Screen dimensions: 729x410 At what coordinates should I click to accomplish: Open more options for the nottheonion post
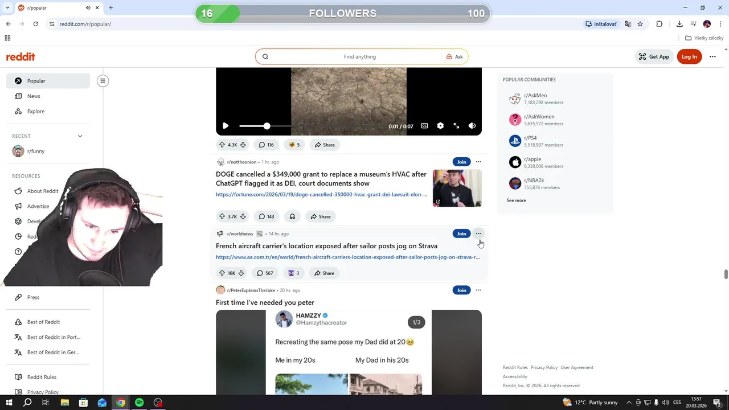478,162
